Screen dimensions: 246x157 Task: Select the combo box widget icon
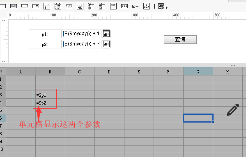point(36,6)
